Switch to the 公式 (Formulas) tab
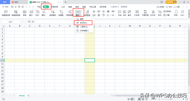The image size is (190, 101). pos(63,7)
